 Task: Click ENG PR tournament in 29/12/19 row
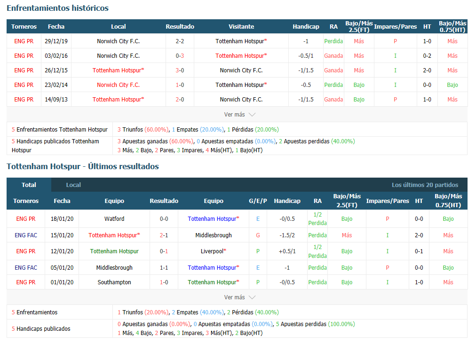(24, 41)
